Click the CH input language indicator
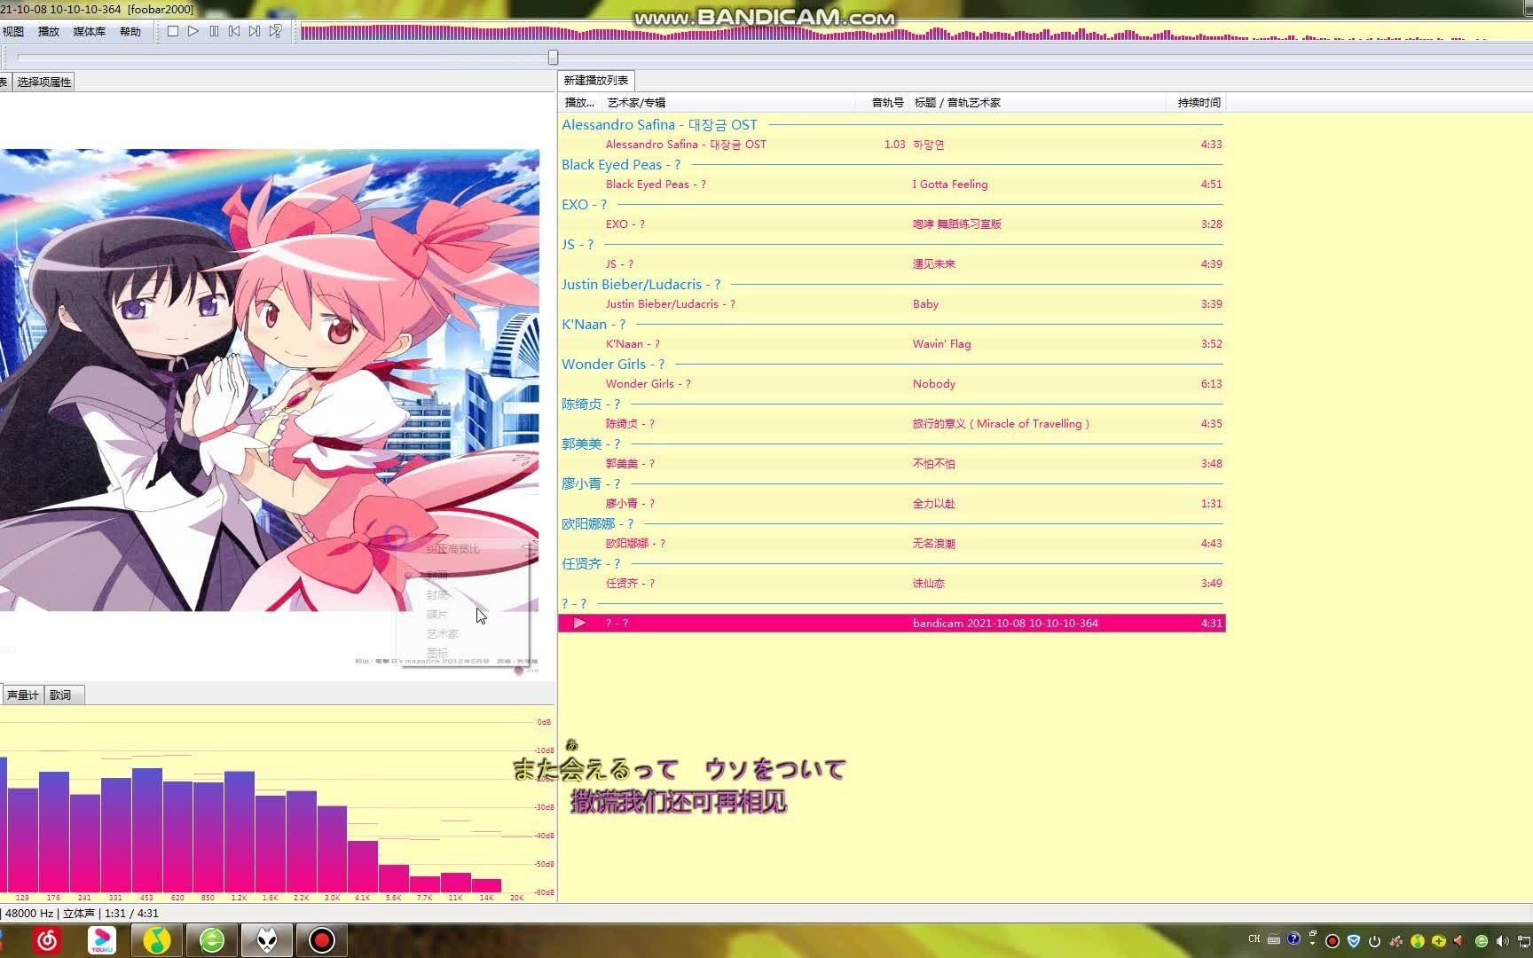Viewport: 1533px width, 958px height. (x=1254, y=939)
